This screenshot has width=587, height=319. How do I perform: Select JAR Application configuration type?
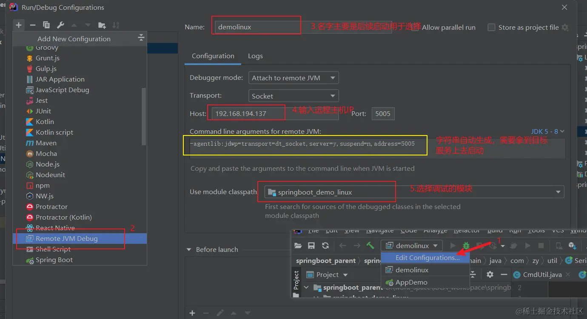80,79
